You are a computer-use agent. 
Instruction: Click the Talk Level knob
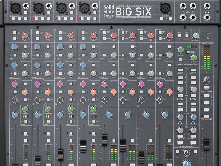(x=196, y=35)
